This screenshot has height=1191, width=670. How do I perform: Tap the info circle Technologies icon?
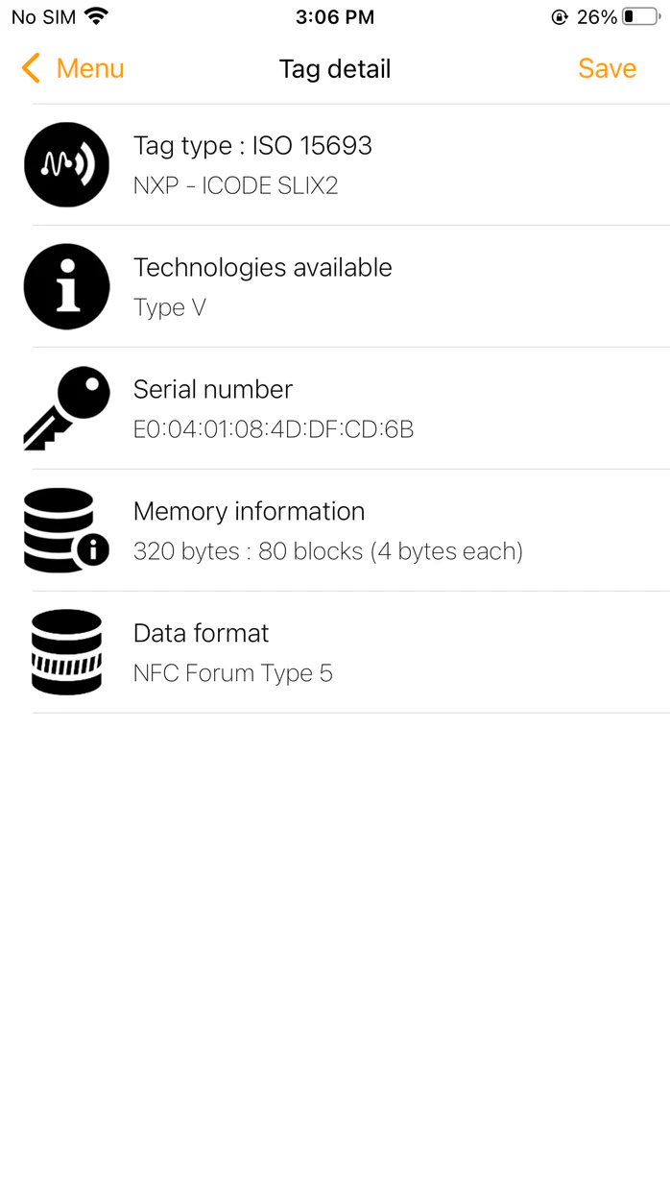point(66,286)
